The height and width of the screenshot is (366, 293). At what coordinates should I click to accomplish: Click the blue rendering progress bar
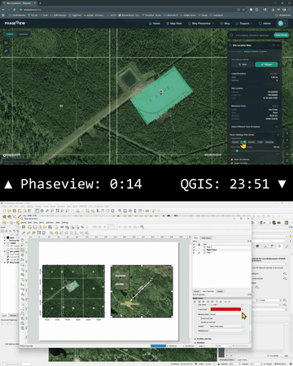pyautogui.click(x=158, y=346)
